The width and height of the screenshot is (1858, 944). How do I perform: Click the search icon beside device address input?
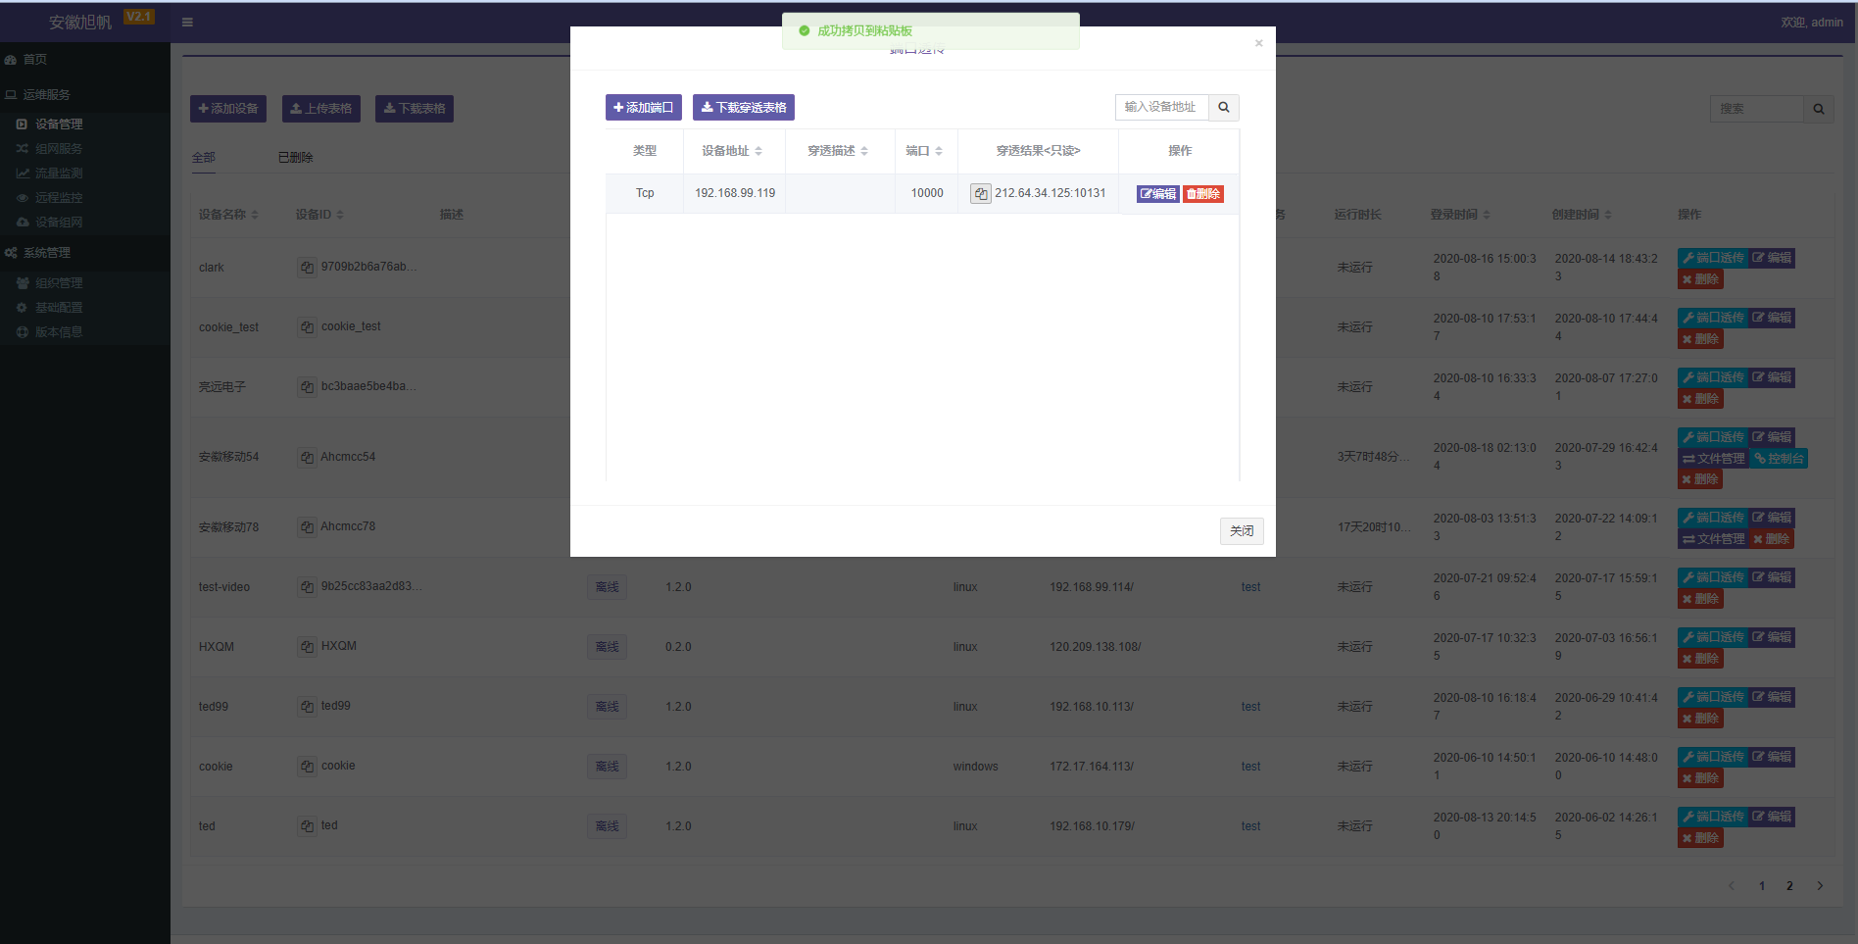1224,108
